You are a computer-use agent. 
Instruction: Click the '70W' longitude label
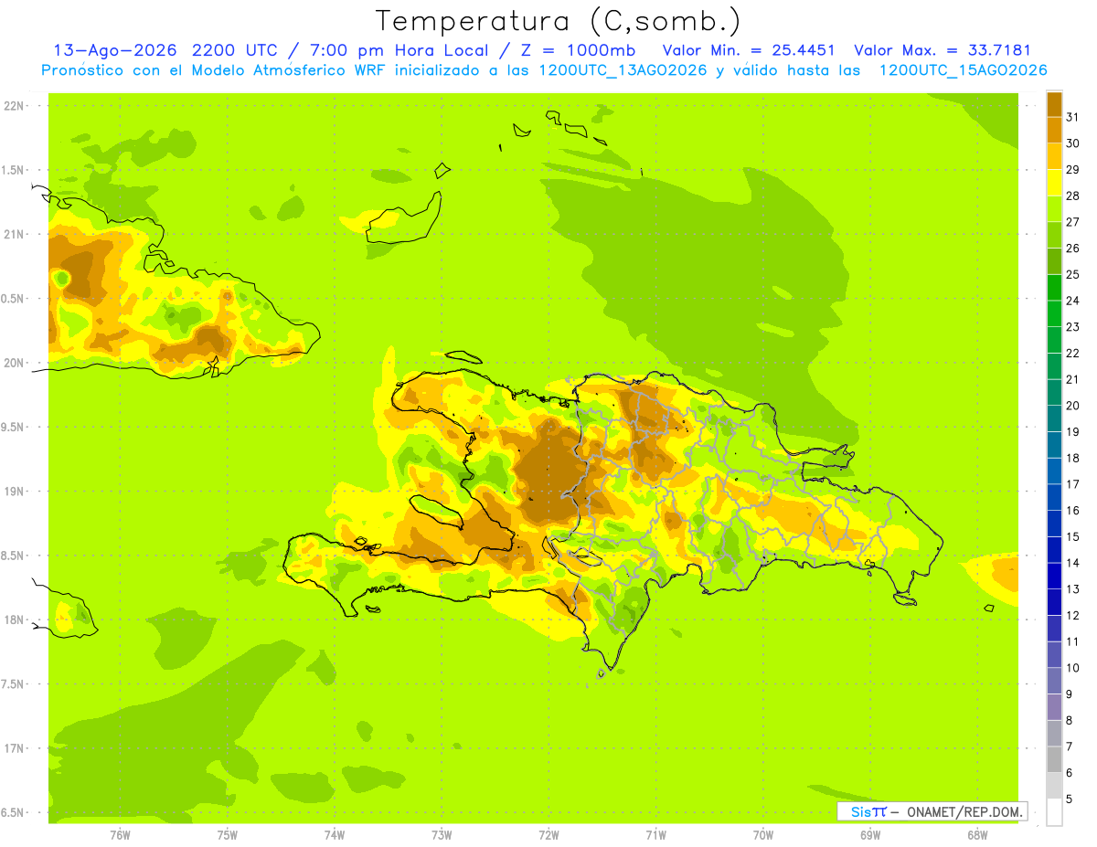[x=762, y=834]
